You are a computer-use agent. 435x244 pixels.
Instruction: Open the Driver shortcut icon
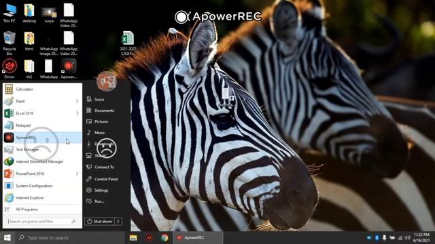[x=10, y=68]
